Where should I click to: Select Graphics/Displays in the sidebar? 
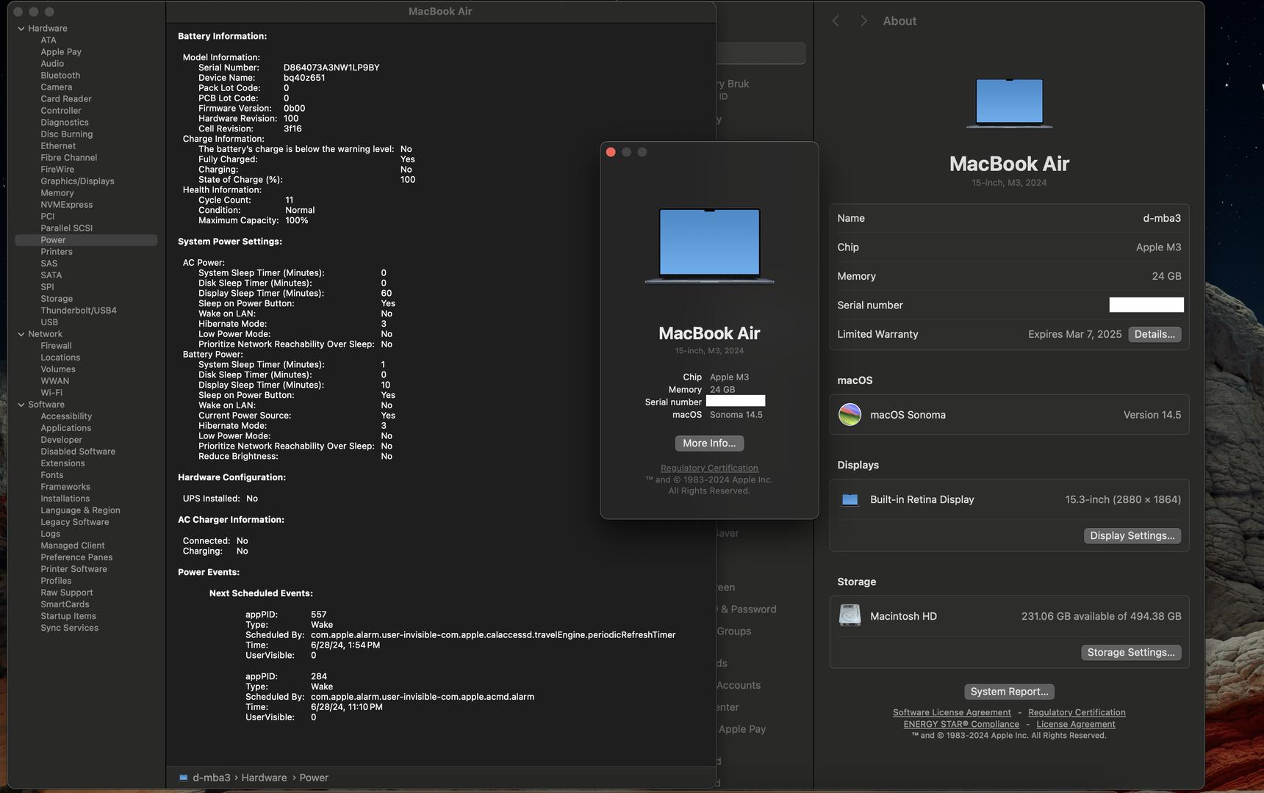pos(77,181)
